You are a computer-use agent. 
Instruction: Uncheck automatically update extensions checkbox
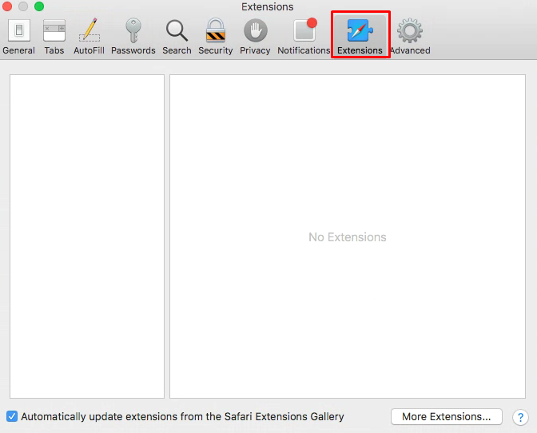pyautogui.click(x=12, y=416)
